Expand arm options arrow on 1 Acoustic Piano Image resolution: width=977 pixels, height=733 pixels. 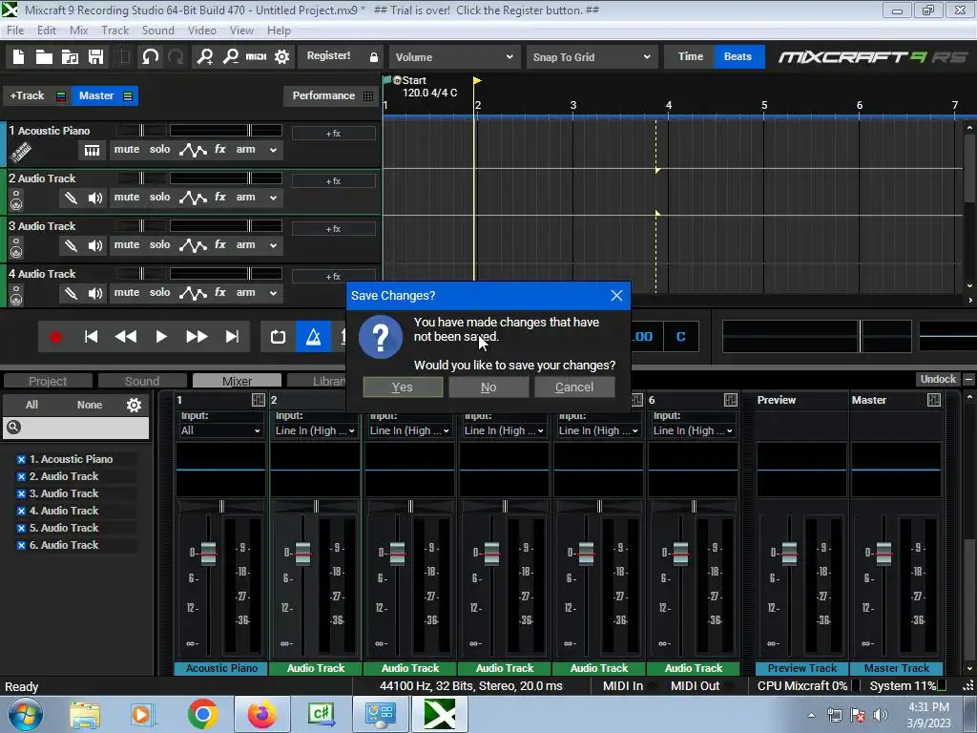click(x=273, y=150)
